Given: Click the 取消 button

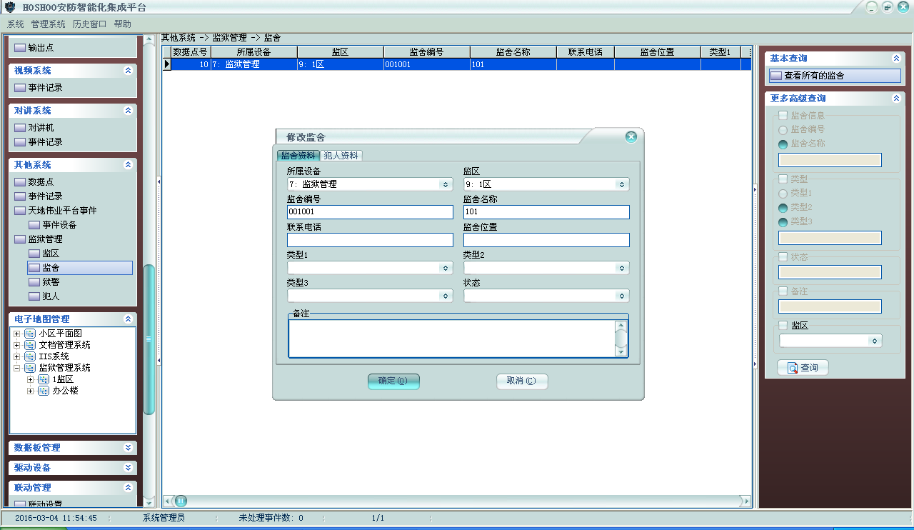Looking at the screenshot, I should [522, 381].
